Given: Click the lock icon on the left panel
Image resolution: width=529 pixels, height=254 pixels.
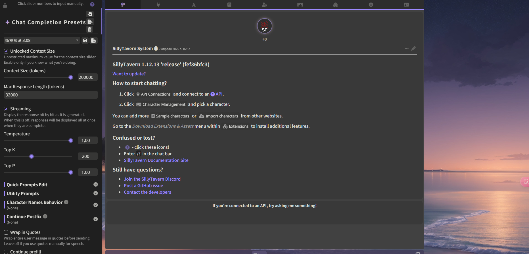Looking at the screenshot, I should (5, 5).
